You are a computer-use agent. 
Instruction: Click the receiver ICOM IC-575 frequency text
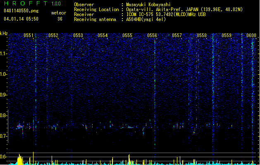(166, 14)
